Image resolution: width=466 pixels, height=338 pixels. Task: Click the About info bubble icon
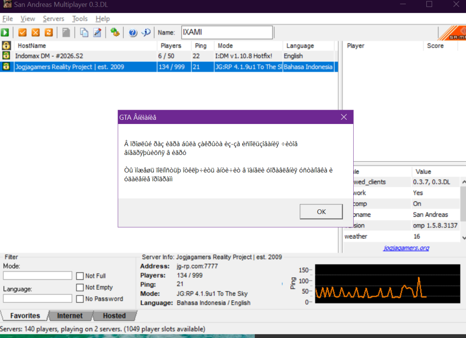146,32
